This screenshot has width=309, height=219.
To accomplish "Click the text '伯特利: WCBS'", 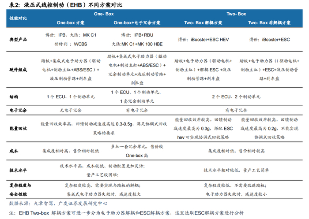I will point(71,44).
